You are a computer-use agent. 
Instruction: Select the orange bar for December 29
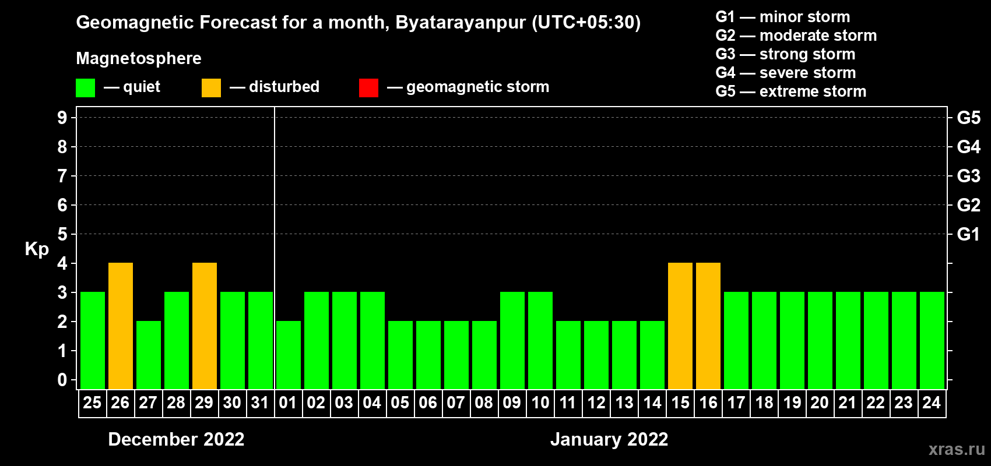[x=205, y=326]
